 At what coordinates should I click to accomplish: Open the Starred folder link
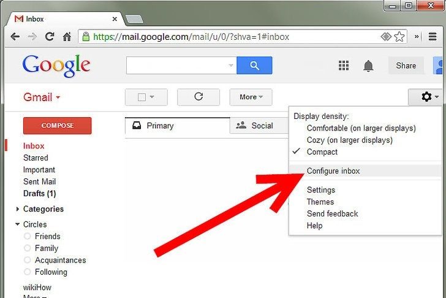point(36,158)
